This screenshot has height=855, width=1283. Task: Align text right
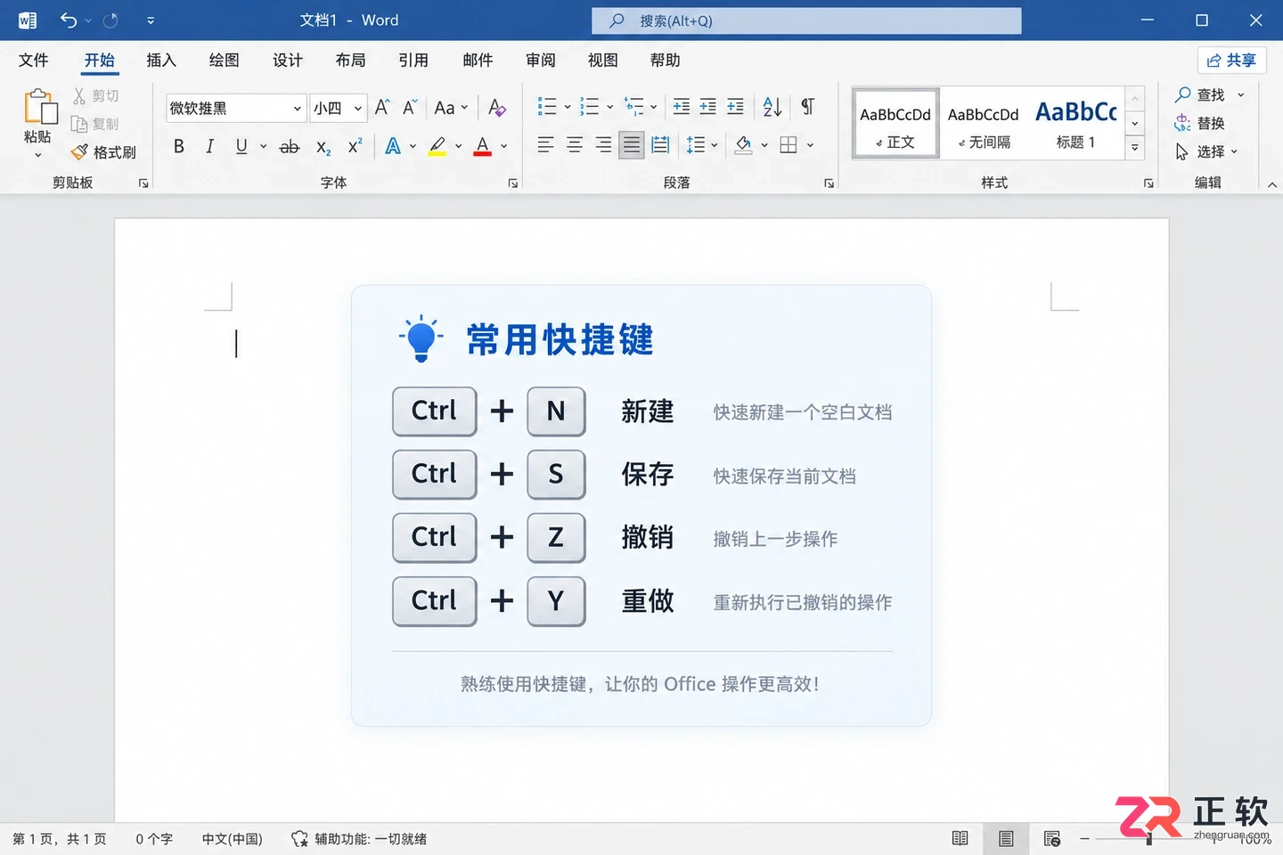pyautogui.click(x=603, y=145)
